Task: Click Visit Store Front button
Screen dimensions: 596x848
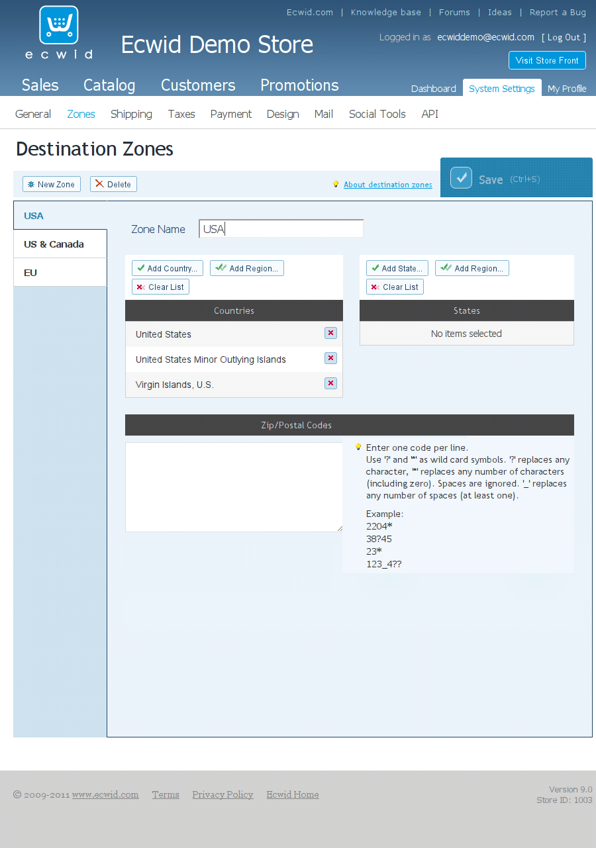Action: pyautogui.click(x=547, y=60)
